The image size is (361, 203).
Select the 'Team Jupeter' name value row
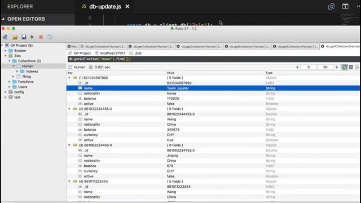(213, 88)
